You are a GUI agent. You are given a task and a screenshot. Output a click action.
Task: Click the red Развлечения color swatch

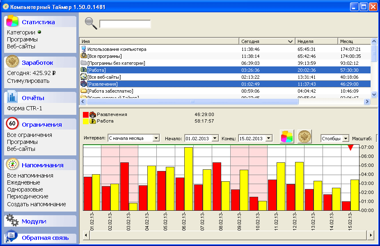tap(85, 115)
